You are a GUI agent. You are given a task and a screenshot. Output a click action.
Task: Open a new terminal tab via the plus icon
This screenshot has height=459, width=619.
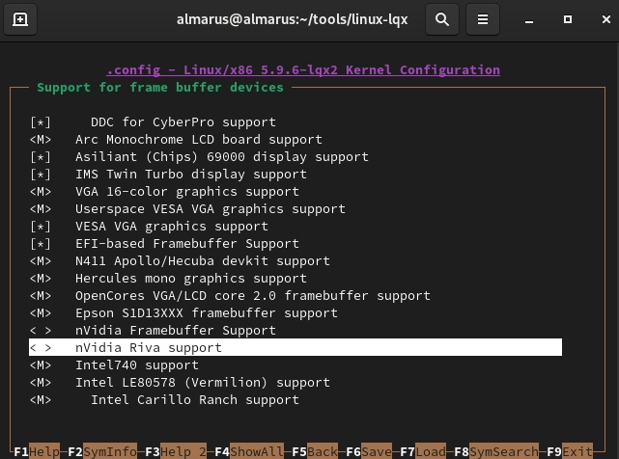(20, 19)
